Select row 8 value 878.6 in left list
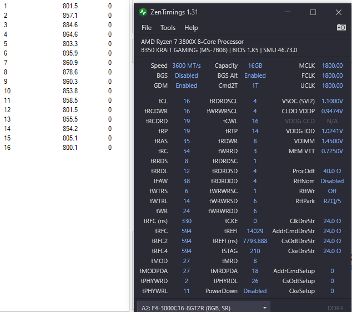 70,72
